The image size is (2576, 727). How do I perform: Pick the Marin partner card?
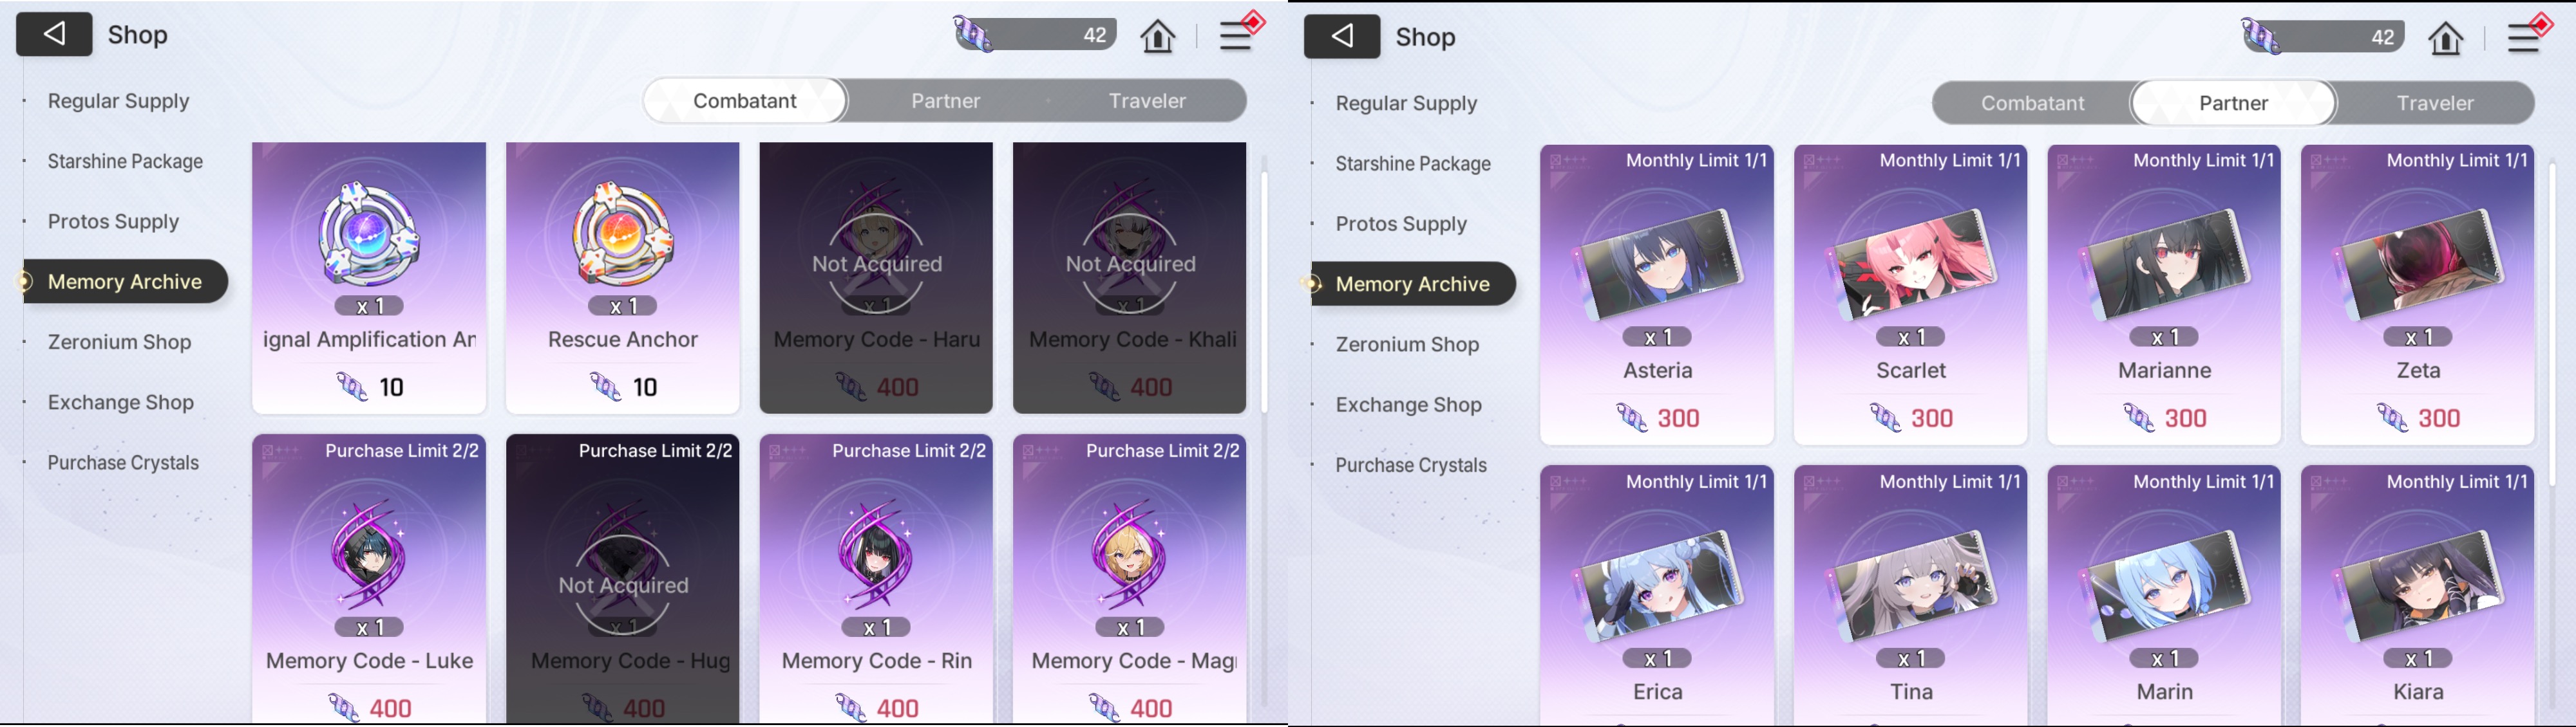click(x=2164, y=594)
